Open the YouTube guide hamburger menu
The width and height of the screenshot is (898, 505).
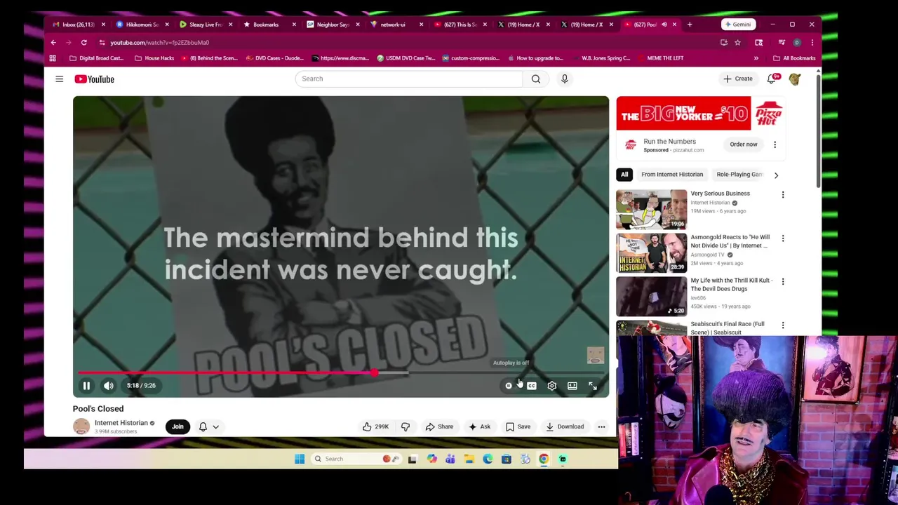60,79
